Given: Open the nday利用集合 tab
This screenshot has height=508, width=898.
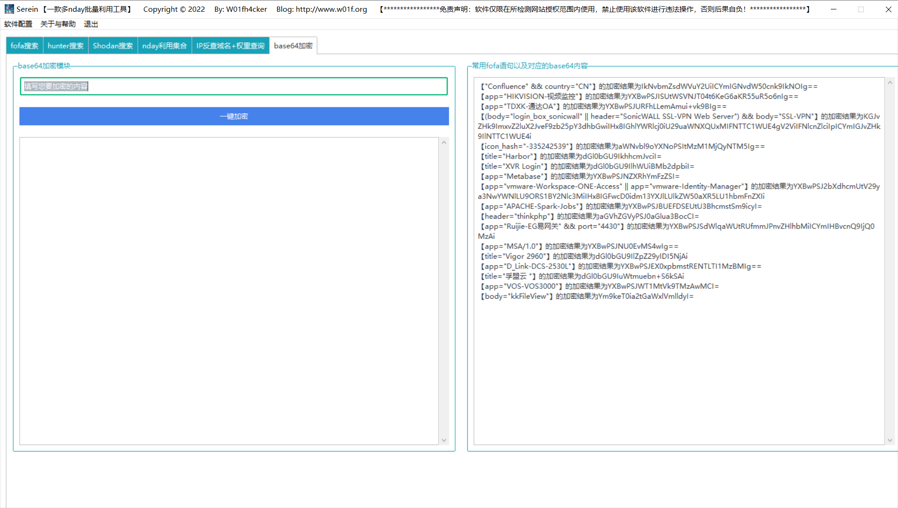Looking at the screenshot, I should click(165, 46).
